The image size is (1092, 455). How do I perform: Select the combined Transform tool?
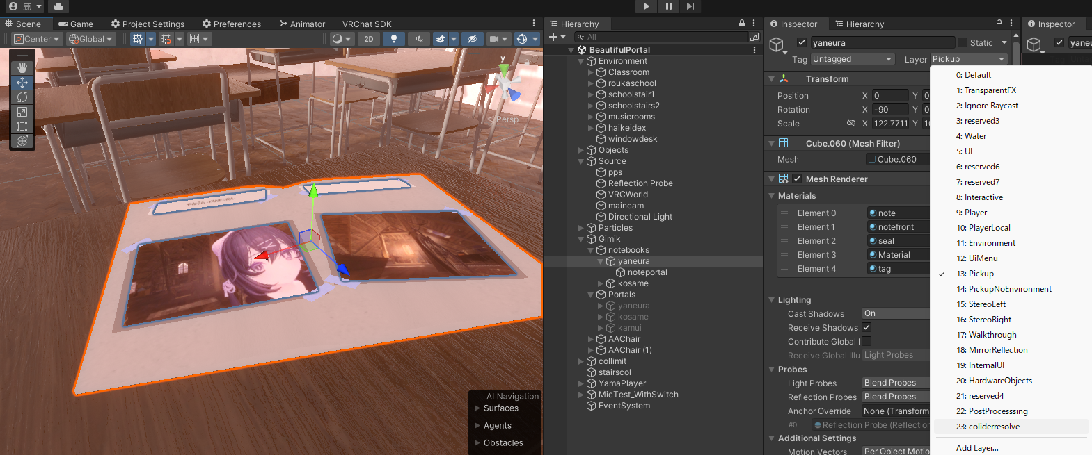click(22, 141)
